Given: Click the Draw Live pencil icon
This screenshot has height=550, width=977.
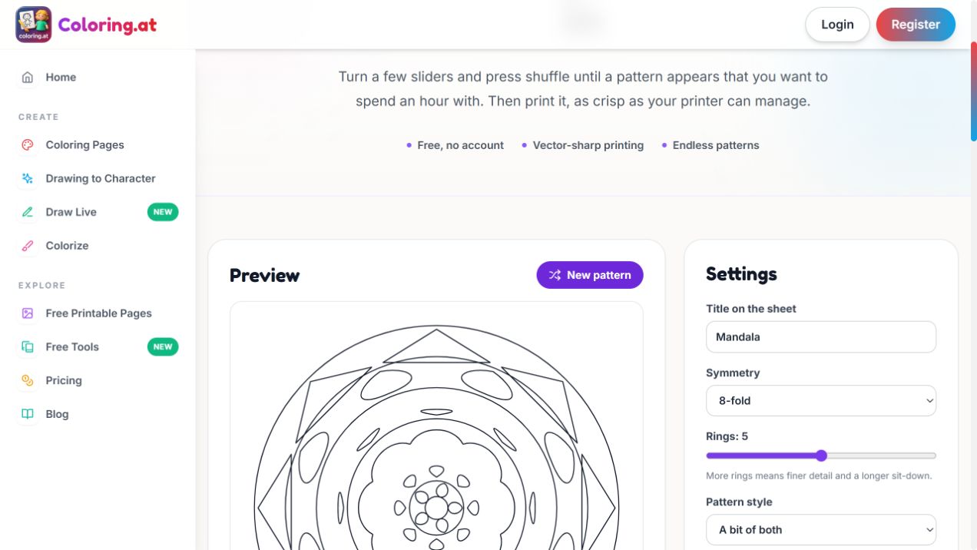Looking at the screenshot, I should tap(28, 213).
